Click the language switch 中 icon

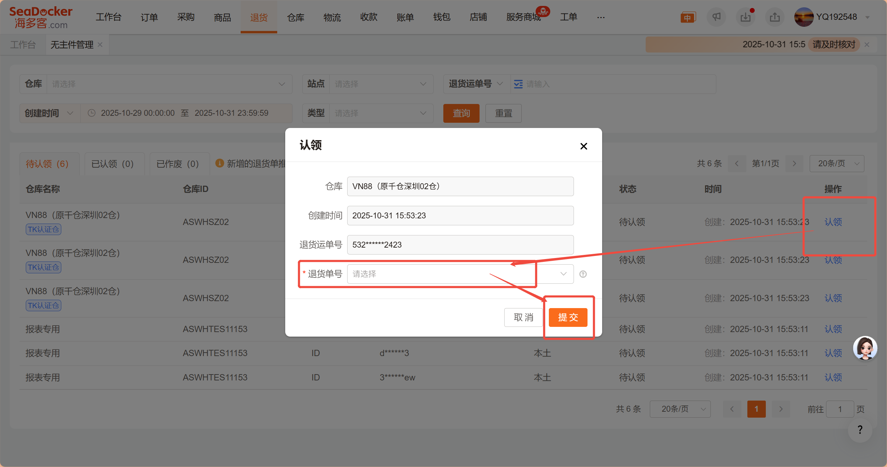coord(688,17)
